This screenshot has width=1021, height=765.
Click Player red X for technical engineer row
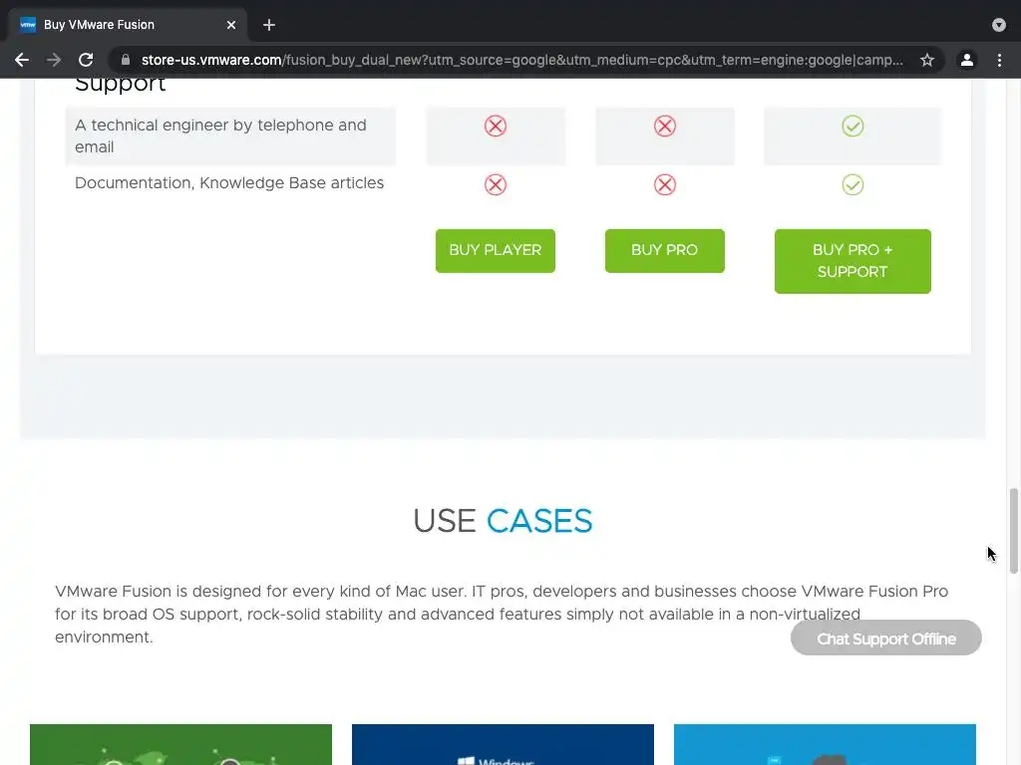tap(496, 126)
